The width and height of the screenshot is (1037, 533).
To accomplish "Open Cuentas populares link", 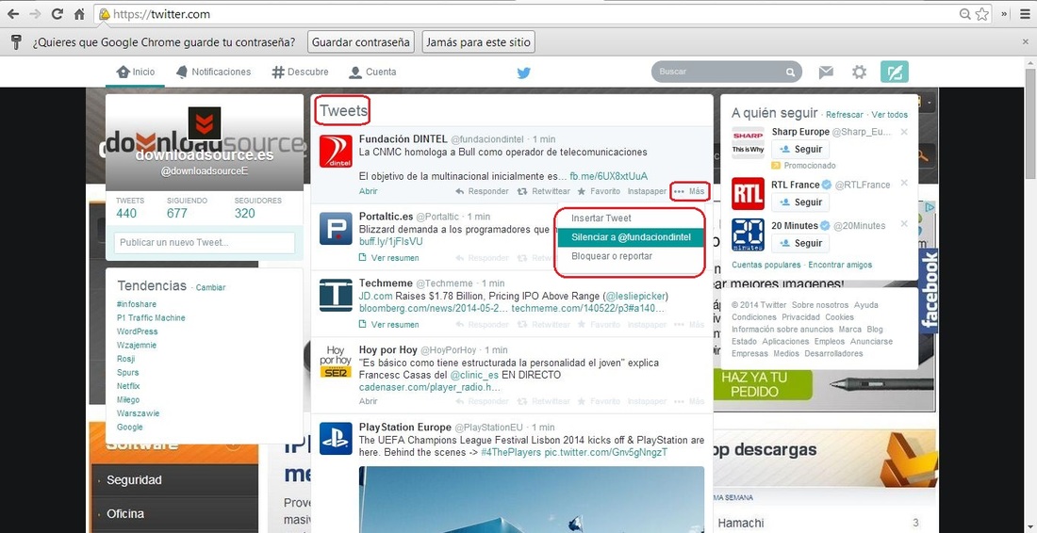I will pos(765,265).
